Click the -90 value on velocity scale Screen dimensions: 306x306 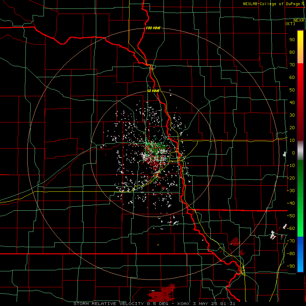(x=291, y=266)
